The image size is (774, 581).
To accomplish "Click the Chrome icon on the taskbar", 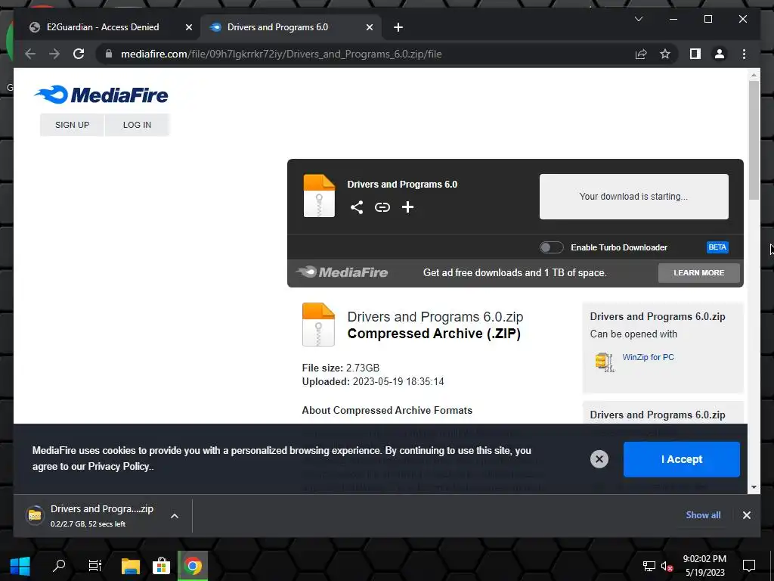I will [193, 566].
